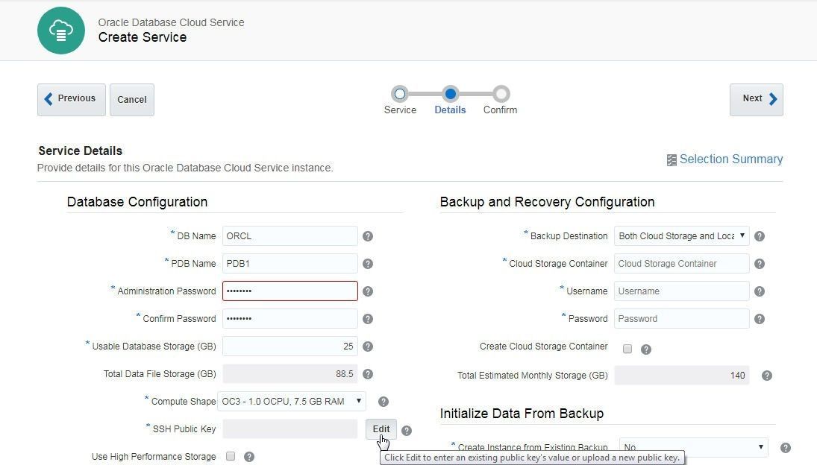This screenshot has width=817, height=465.
Task: View help for backup Password field
Action: 760,319
